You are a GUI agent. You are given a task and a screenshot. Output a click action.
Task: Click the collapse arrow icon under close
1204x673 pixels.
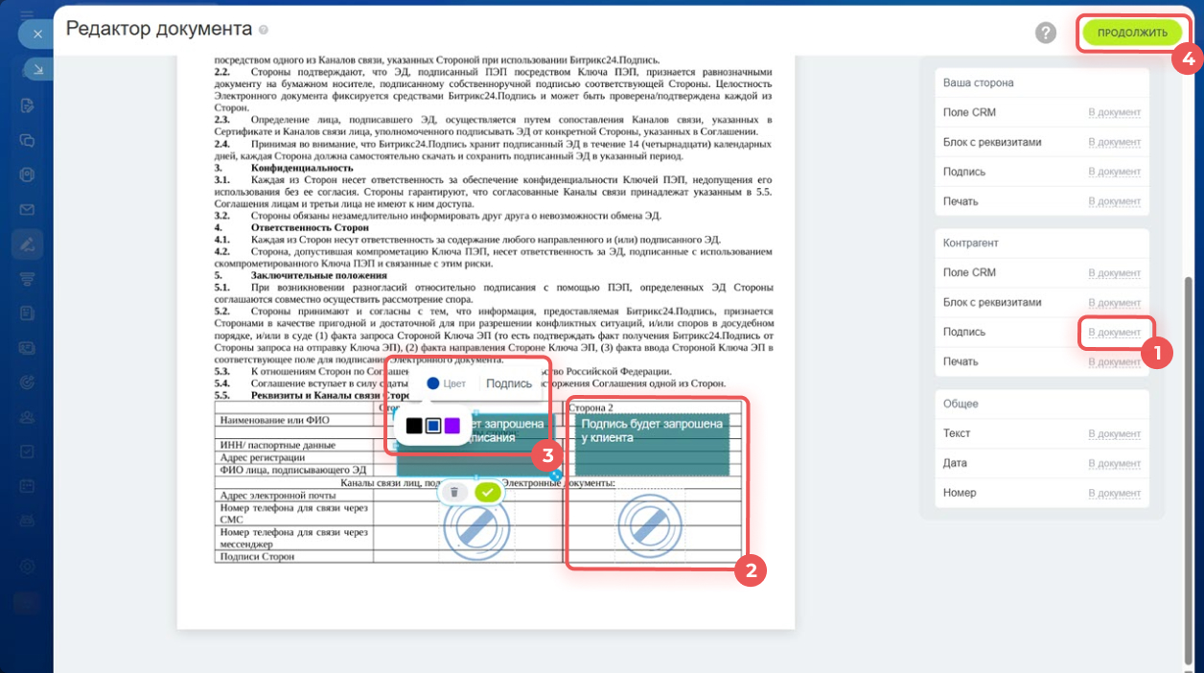pyautogui.click(x=37, y=69)
